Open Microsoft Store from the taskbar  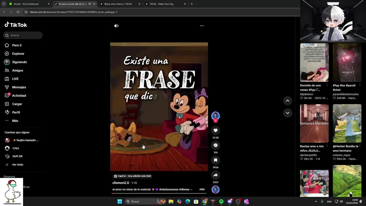[196, 201]
